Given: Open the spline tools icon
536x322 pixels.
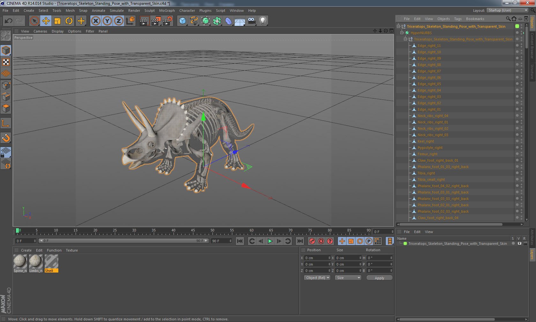Looking at the screenshot, I should pos(194,21).
